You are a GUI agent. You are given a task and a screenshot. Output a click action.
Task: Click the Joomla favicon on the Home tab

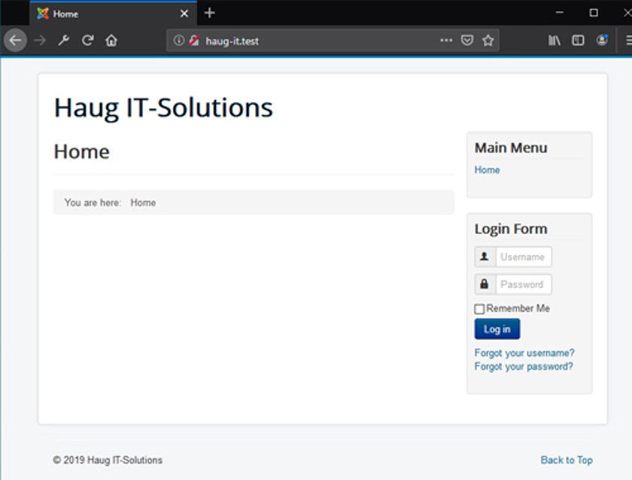pos(42,14)
